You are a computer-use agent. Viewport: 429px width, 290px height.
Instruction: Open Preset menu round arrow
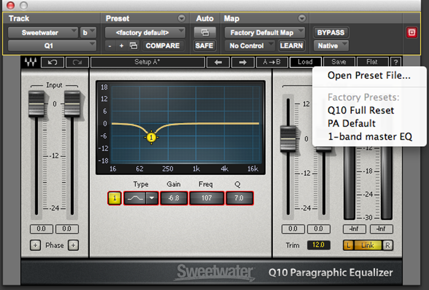click(x=181, y=18)
